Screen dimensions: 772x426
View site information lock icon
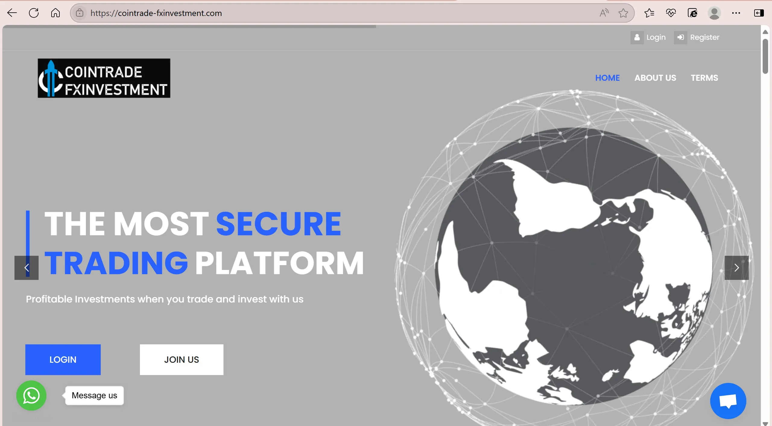click(80, 13)
